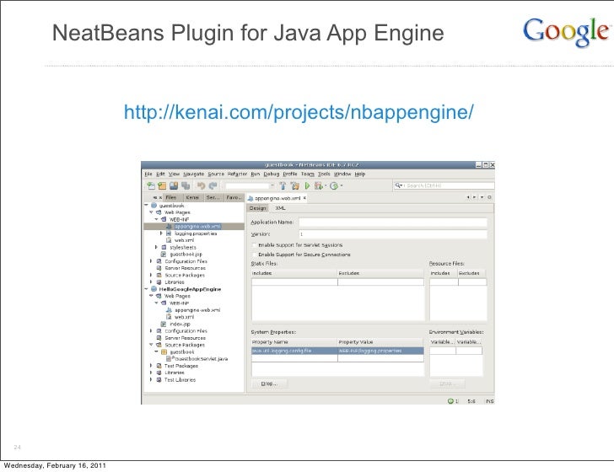Run project with green play icon
This screenshot has width=614, height=472.
click(307, 186)
